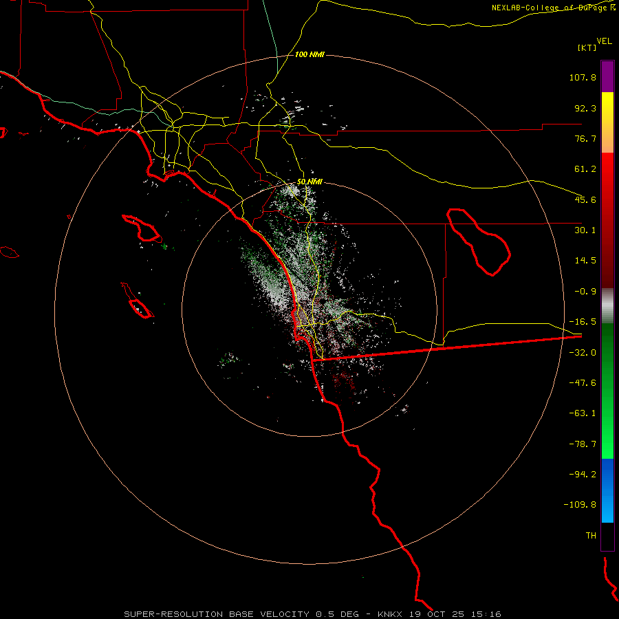The image size is (619, 619).
Task: Click the San Clemente Island outline
Action: tap(138, 301)
